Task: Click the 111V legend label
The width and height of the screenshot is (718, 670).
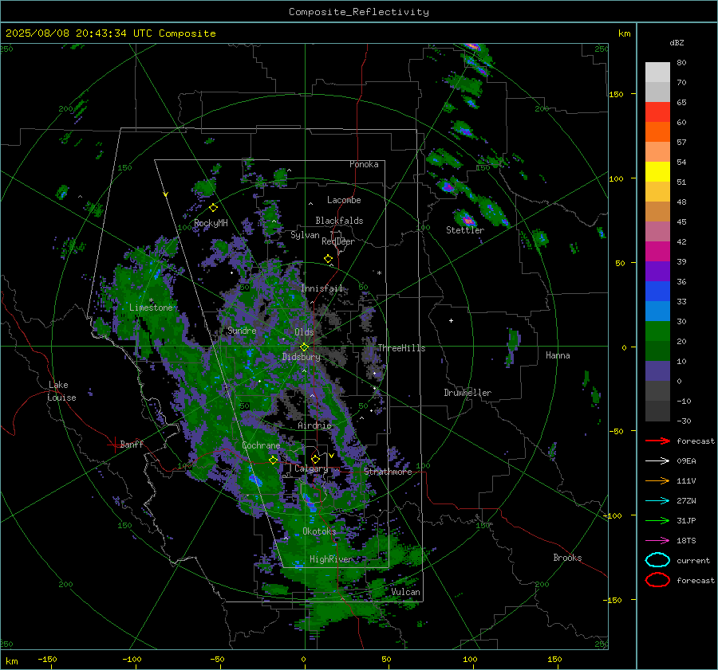Action: click(x=686, y=480)
